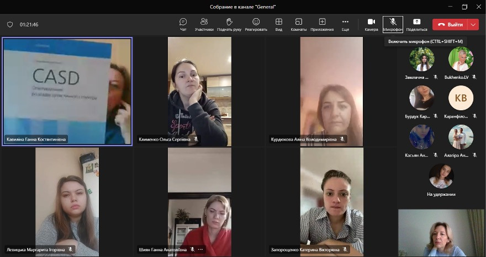Click muted mic icon beside Алагіра Ан...

click(x=474, y=155)
